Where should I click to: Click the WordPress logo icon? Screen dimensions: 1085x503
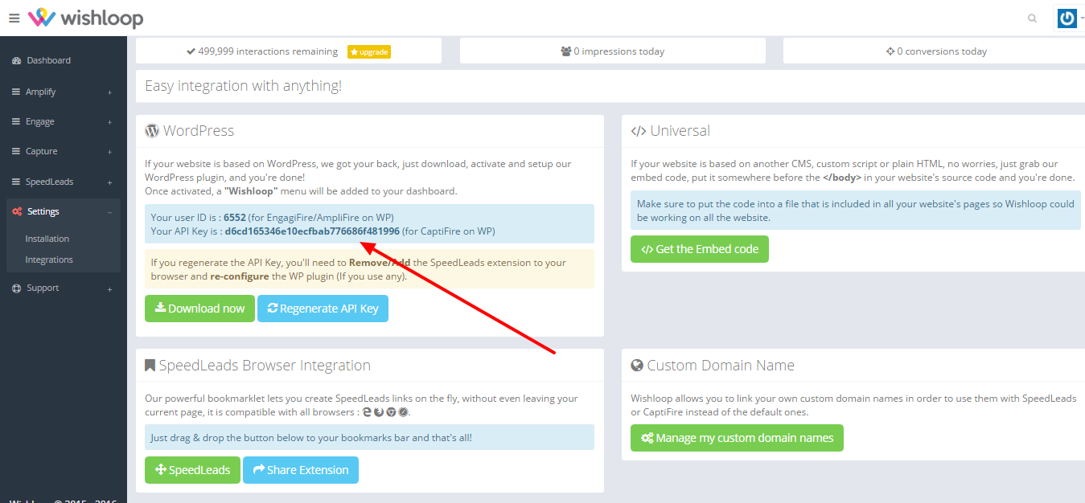pyautogui.click(x=152, y=131)
